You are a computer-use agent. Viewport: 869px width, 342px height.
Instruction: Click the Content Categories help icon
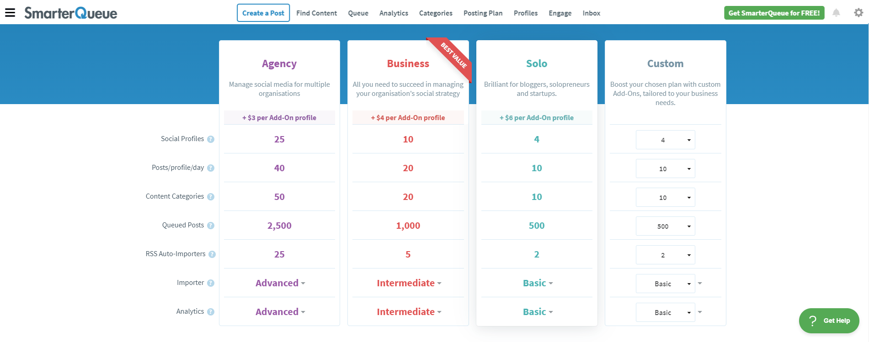click(211, 196)
